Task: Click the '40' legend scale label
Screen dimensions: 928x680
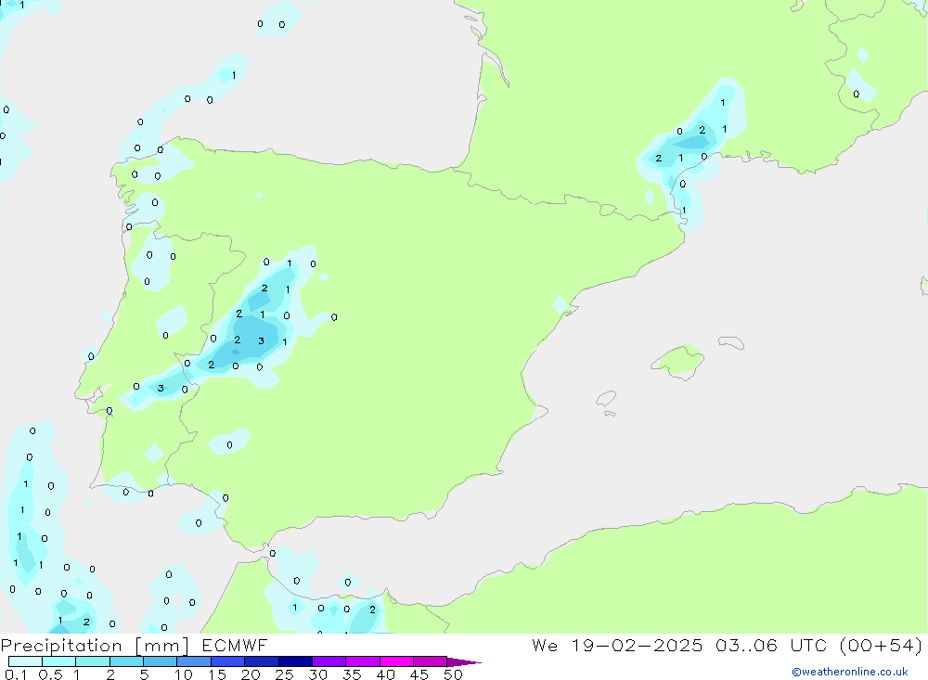Action: (x=386, y=674)
